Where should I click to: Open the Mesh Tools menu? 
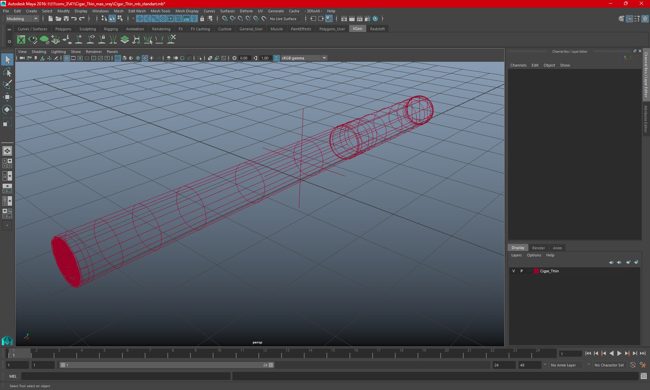[x=160, y=11]
